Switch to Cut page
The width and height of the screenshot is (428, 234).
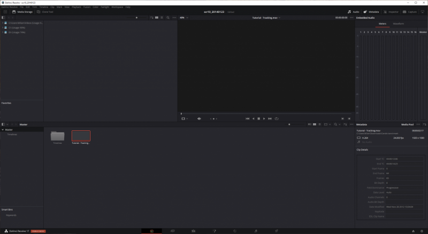172,231
